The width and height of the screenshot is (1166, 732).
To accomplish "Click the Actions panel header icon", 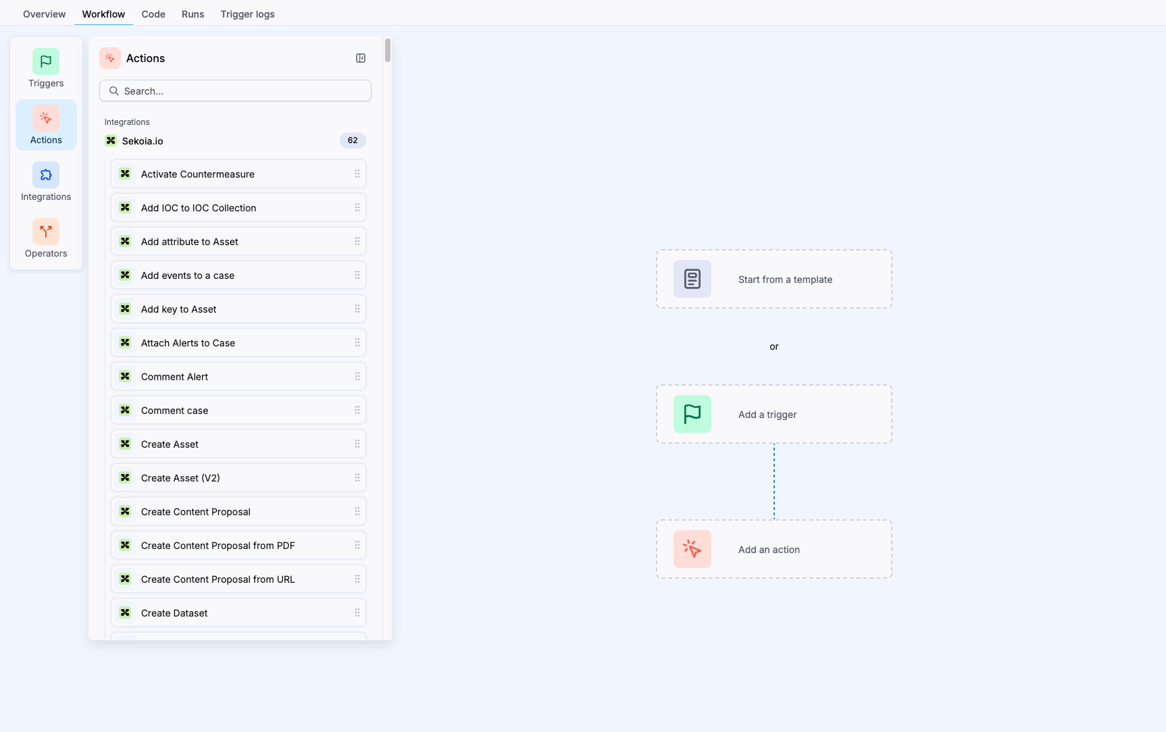I will [110, 59].
